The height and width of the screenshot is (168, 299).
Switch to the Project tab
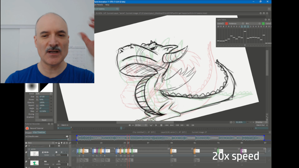[x=28, y=133]
